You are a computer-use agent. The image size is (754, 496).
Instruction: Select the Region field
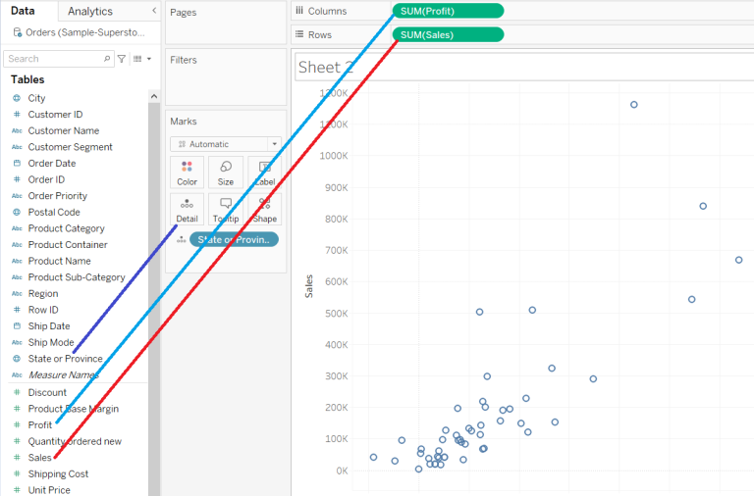pyautogui.click(x=43, y=294)
